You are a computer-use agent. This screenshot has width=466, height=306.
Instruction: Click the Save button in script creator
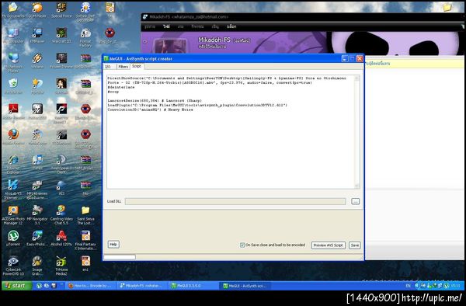click(x=355, y=245)
